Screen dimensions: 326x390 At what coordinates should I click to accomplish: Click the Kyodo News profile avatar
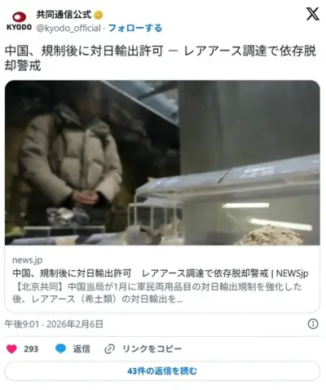(x=19, y=21)
